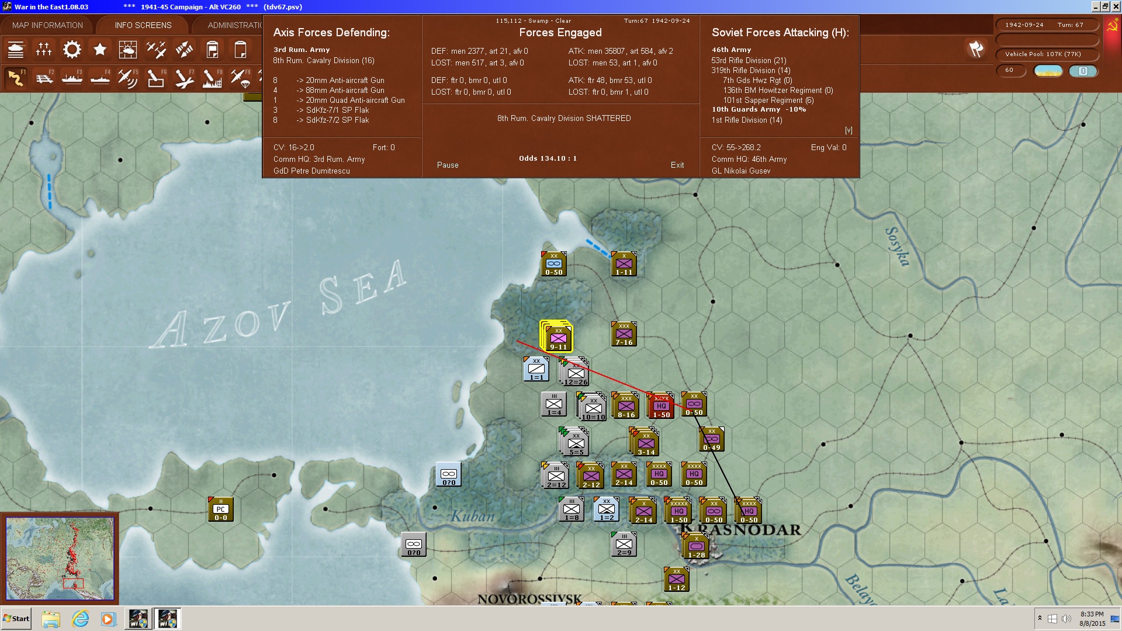
Task: Select the 2=9 Axis regiment counter
Action: [x=624, y=545]
